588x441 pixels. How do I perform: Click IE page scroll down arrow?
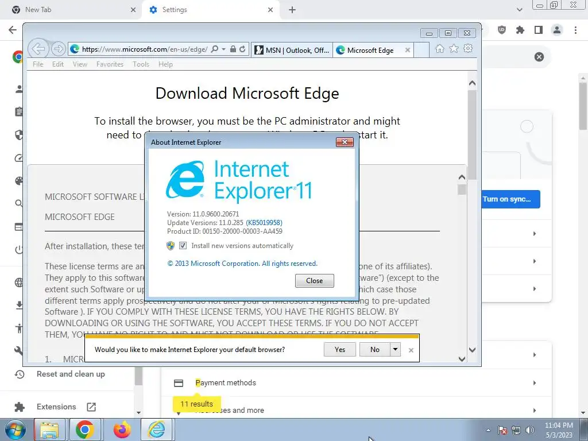(472, 350)
